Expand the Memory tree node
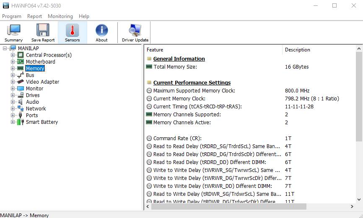Image resolution: width=363 pixels, height=218 pixels. point(13,69)
